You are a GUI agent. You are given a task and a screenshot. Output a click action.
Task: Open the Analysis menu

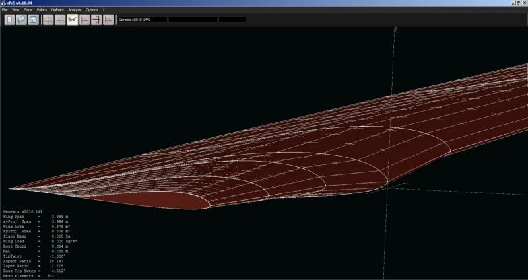tap(75, 10)
